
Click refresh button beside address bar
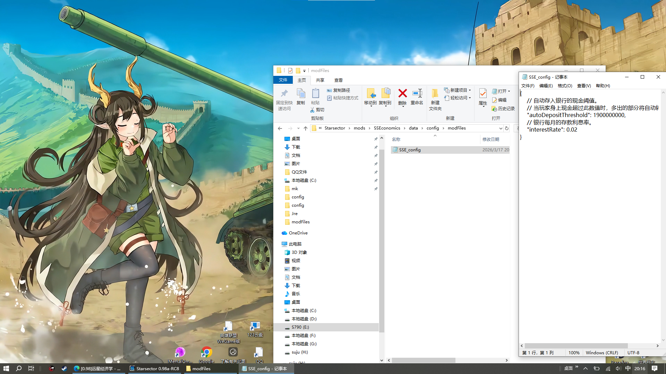click(x=507, y=128)
